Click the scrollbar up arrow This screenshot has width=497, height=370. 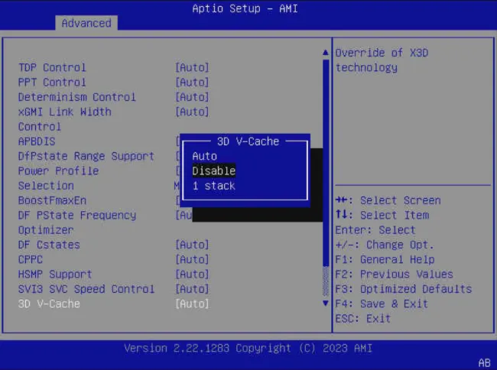[x=326, y=53]
